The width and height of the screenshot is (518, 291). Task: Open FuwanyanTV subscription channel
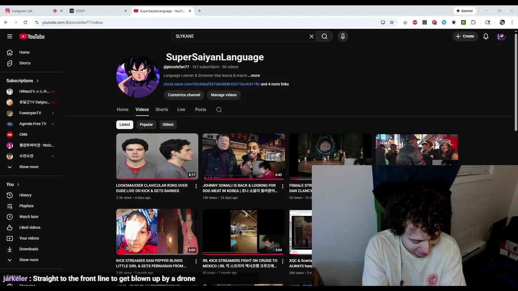click(x=31, y=113)
